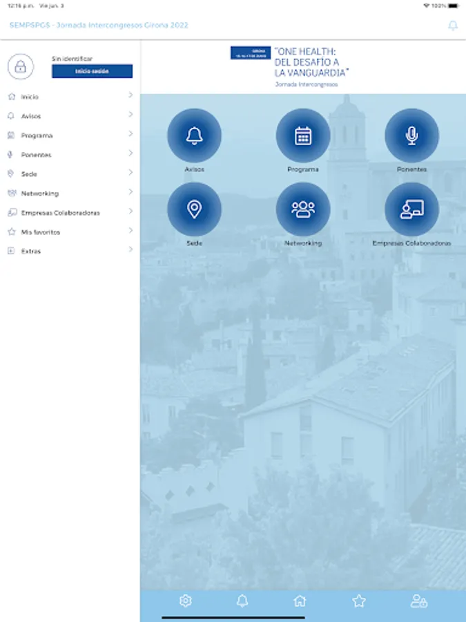Open the Empresas Colaboradoras circle icon

(x=411, y=209)
